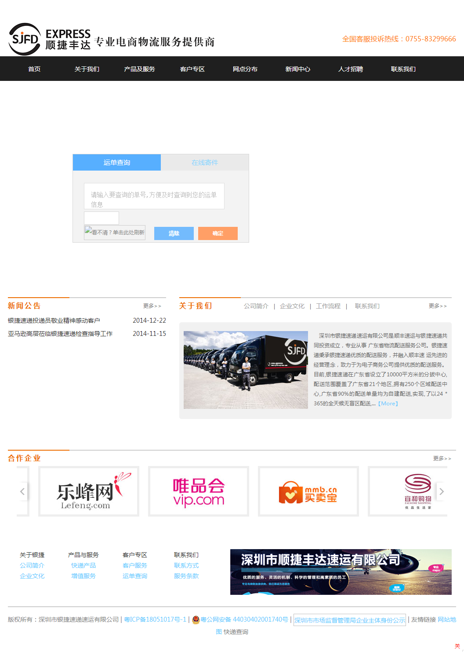The image size is (464, 652).
Task: Click the 关于我们 section title
Action: pyautogui.click(x=196, y=306)
